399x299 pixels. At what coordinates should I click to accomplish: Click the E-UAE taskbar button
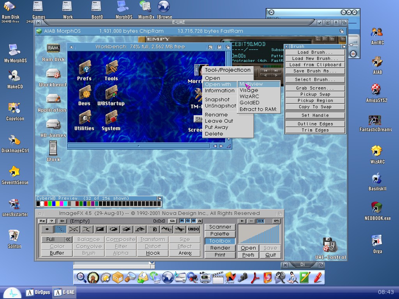65,292
